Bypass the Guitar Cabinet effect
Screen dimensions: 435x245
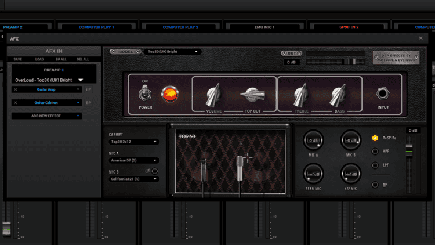coord(89,103)
